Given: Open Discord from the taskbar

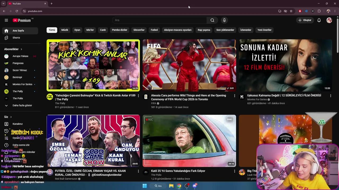Looking at the screenshot, I should [195, 186].
